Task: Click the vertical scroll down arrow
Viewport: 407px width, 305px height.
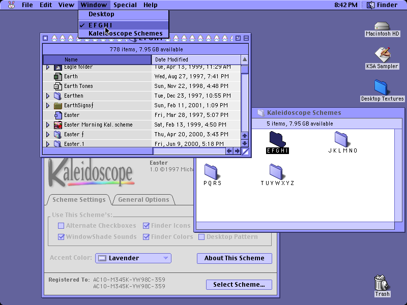Action: pyautogui.click(x=245, y=143)
